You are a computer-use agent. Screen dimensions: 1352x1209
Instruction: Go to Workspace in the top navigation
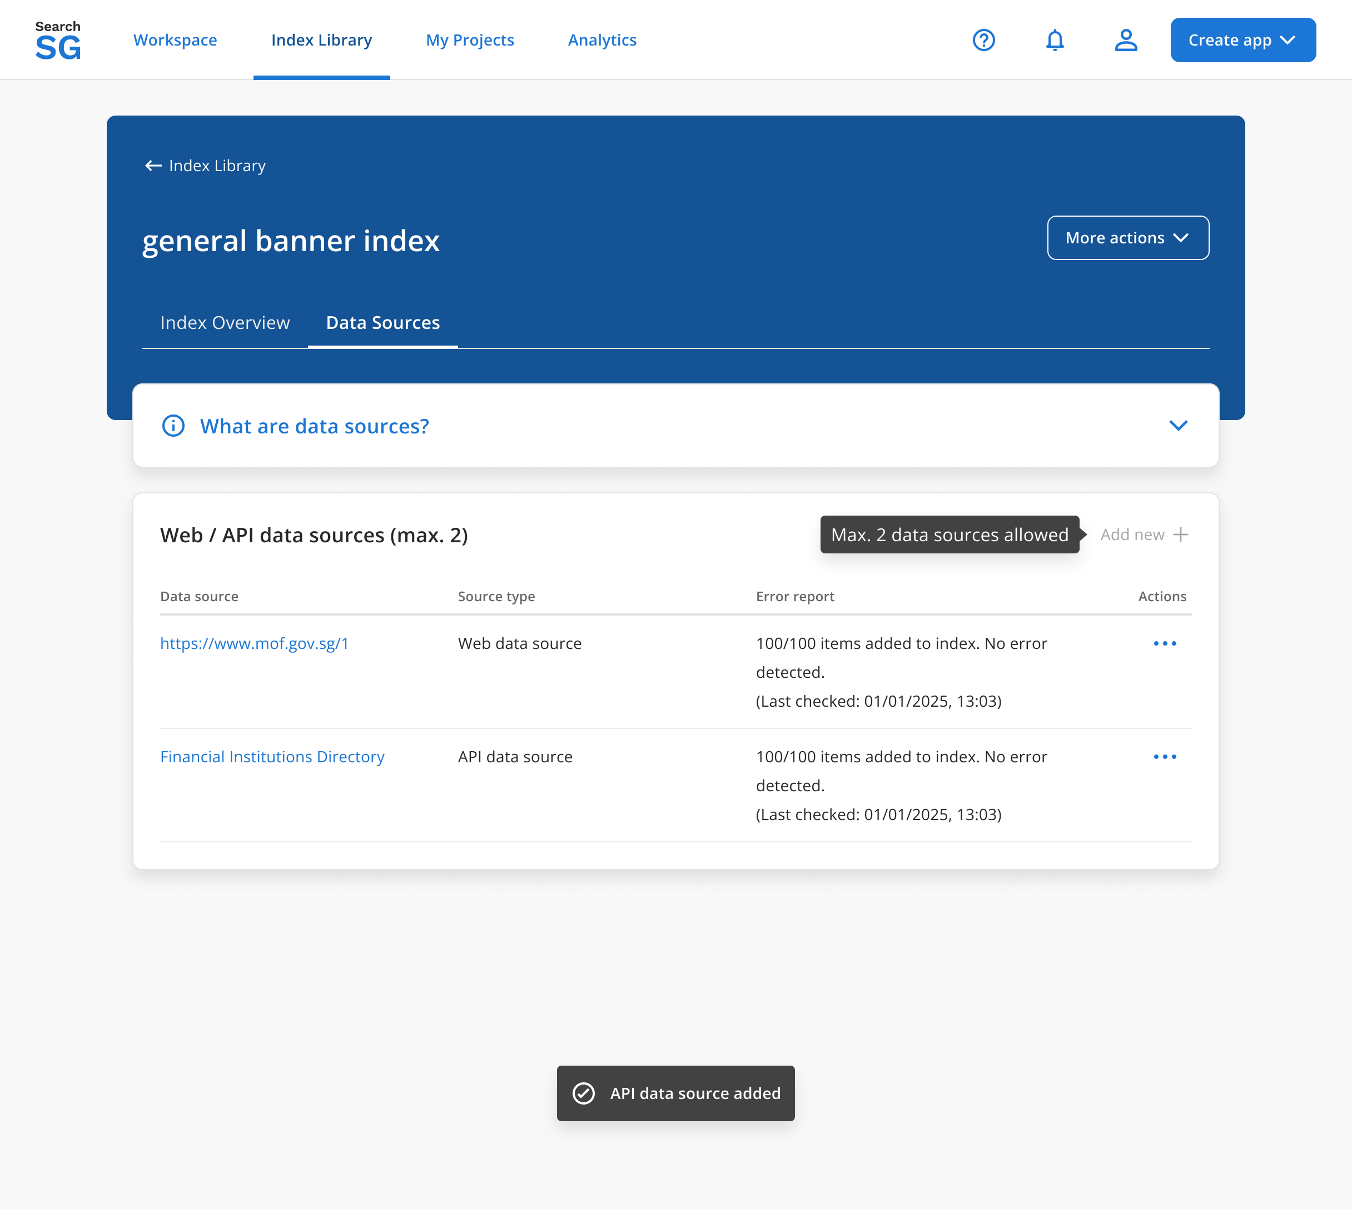pyautogui.click(x=175, y=41)
